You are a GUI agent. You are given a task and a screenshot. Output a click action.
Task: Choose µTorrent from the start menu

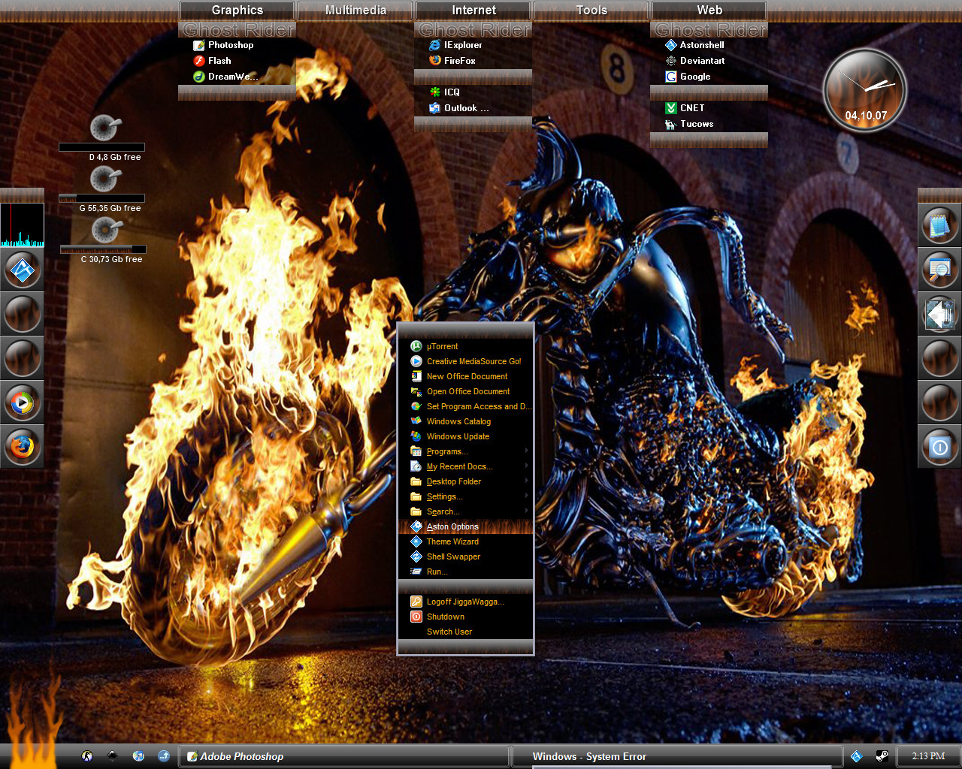pos(465,346)
